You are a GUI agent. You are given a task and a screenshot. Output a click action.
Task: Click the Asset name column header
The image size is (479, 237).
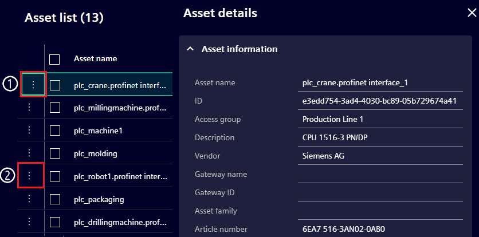95,59
